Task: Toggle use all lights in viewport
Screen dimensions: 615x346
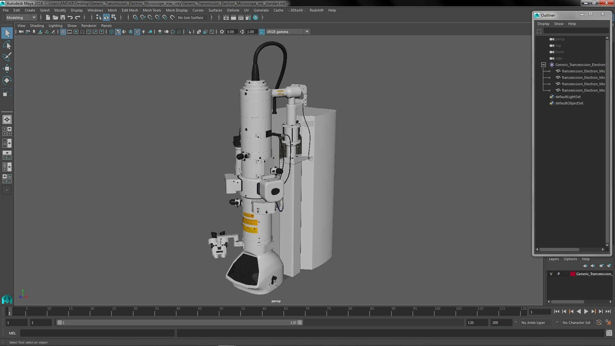Action: [x=143, y=32]
